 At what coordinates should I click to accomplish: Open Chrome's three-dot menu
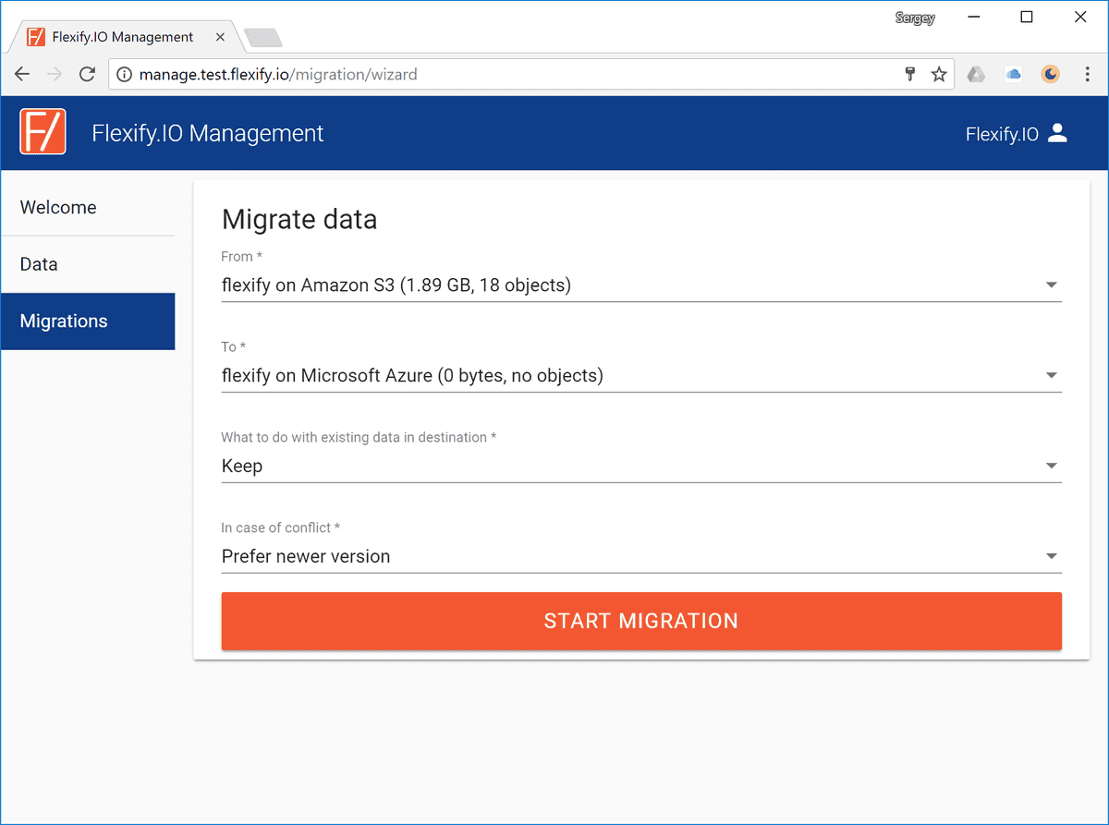point(1088,74)
